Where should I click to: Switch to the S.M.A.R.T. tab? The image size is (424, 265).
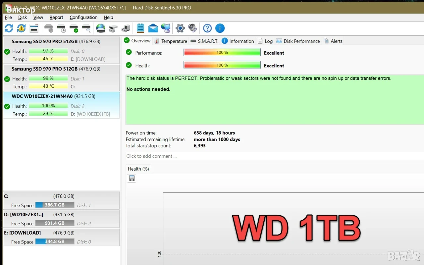pos(204,41)
